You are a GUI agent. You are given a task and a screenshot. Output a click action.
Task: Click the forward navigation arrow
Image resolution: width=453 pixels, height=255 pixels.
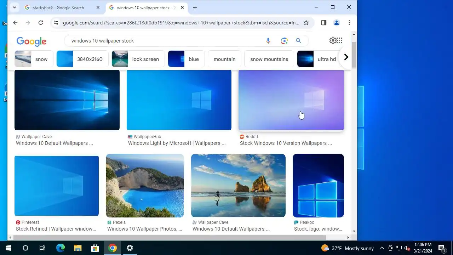point(28,23)
